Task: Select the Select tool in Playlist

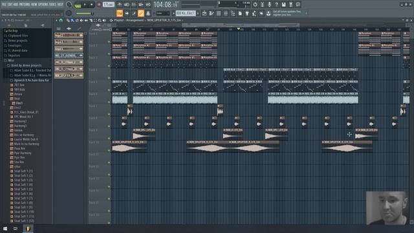Action: pyautogui.click(x=95, y=20)
